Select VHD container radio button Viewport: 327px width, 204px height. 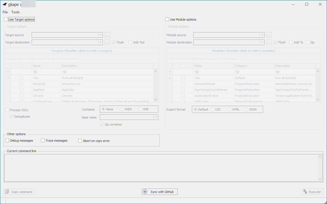pyautogui.click(x=140, y=109)
